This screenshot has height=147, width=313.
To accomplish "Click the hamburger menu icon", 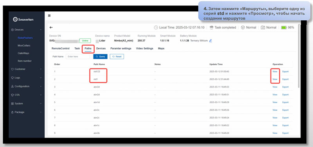I will (x=49, y=16).
